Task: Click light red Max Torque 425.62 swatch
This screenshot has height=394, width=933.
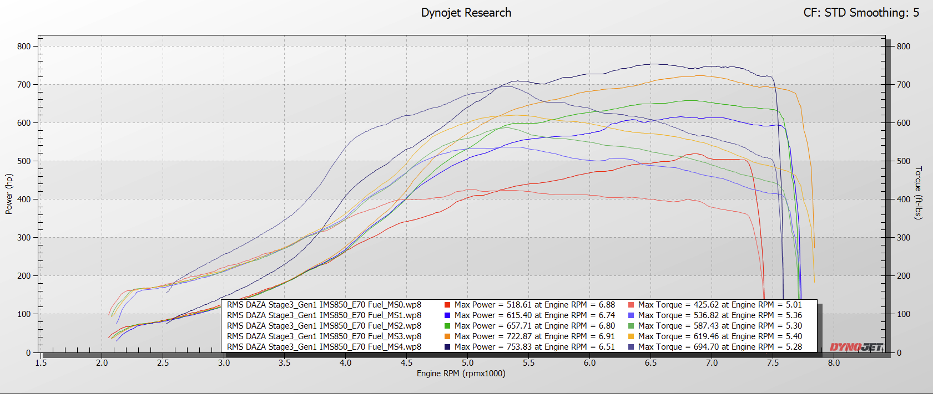Action: (631, 305)
